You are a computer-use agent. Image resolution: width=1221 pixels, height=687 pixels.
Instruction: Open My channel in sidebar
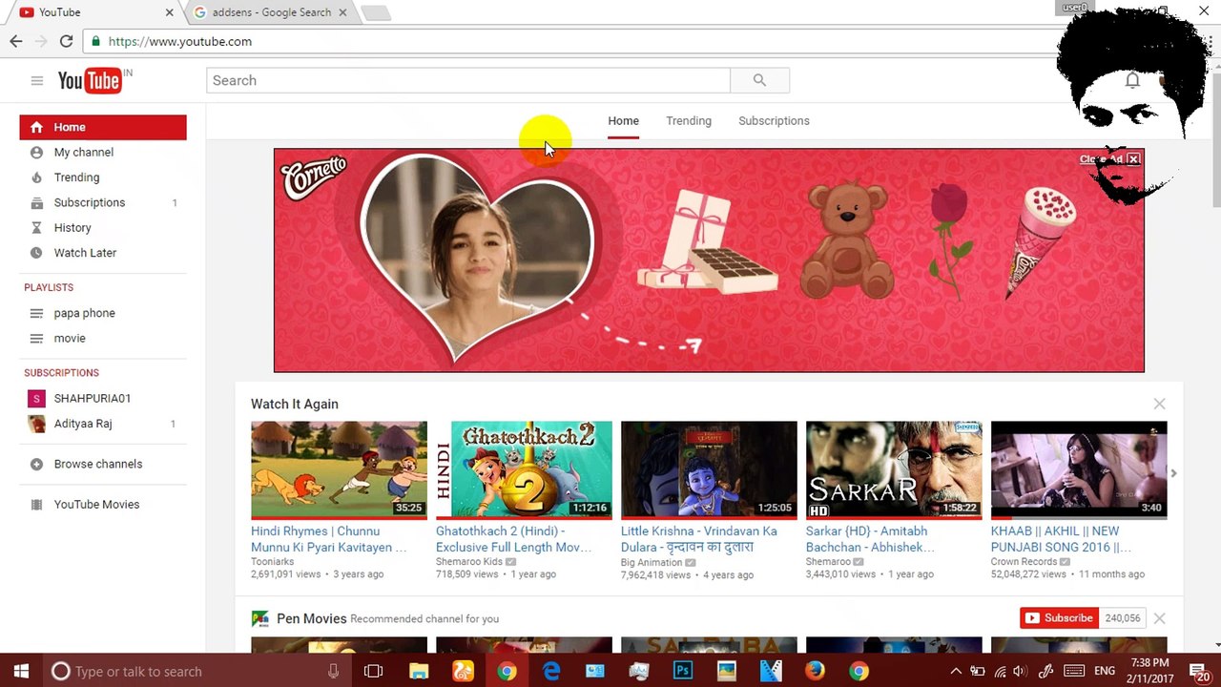83,152
